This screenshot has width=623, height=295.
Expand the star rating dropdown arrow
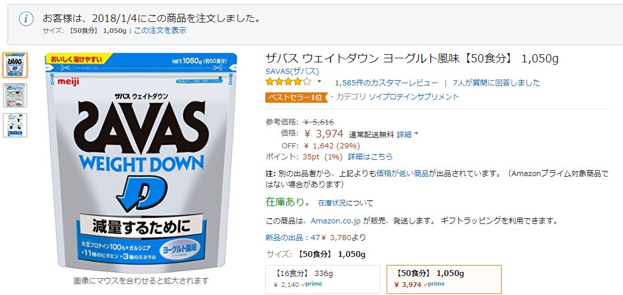(x=318, y=82)
